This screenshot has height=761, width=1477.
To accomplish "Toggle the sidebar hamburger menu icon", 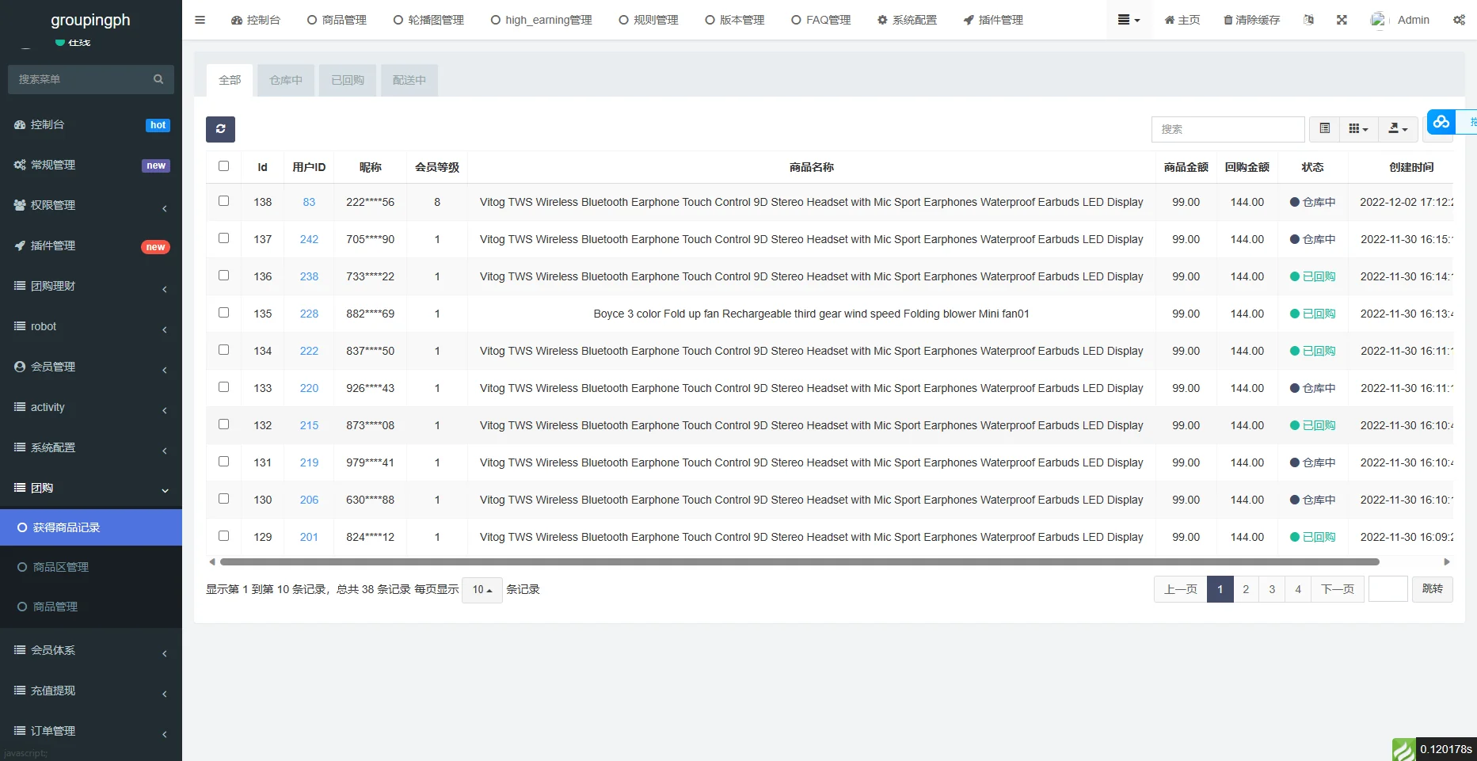I will (200, 20).
